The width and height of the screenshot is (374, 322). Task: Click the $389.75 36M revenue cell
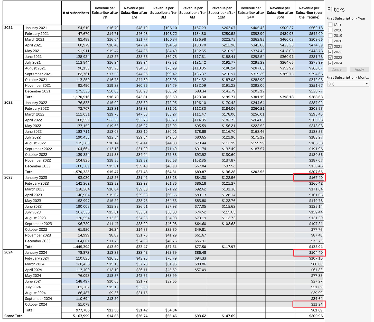[280, 74]
